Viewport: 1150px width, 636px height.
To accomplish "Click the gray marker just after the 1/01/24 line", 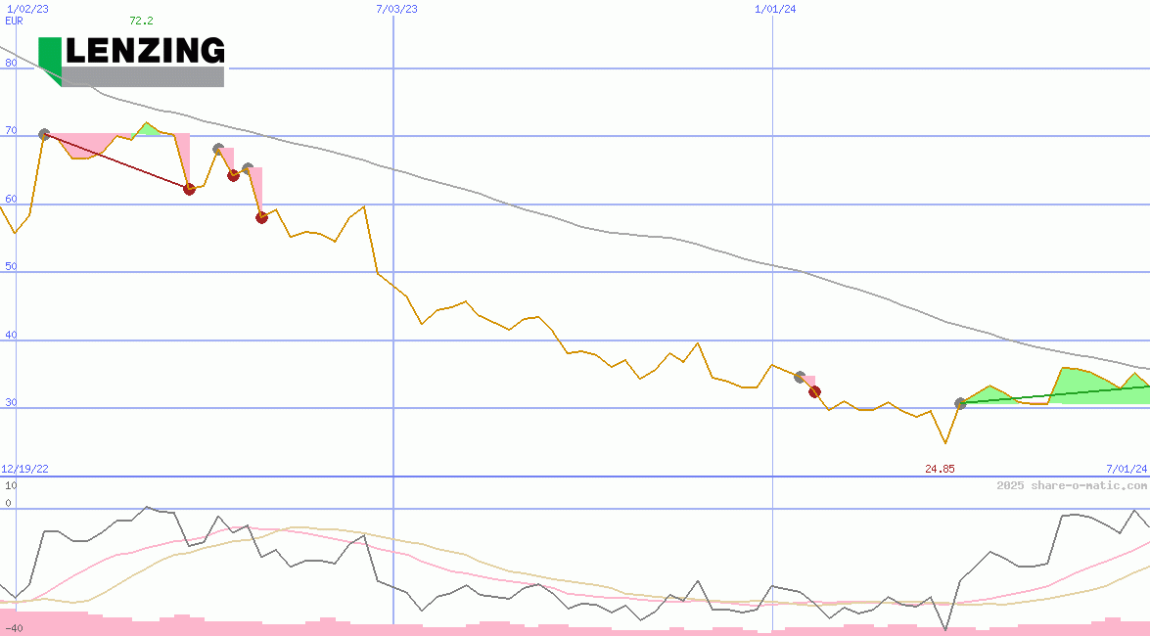I will click(799, 377).
